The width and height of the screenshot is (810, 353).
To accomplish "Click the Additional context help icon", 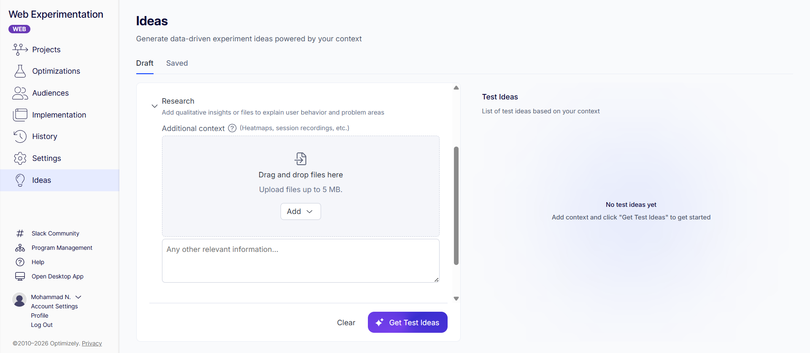I will [x=232, y=128].
